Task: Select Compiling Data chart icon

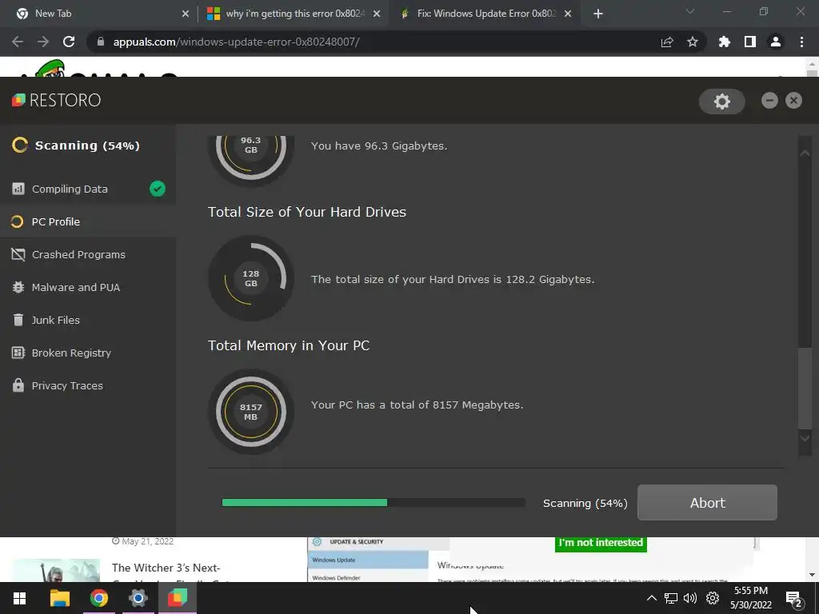Action: point(18,189)
